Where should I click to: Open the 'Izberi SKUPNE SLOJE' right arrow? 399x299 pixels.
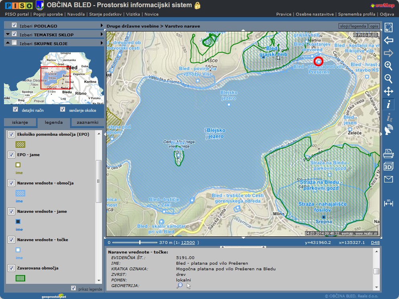click(x=102, y=43)
